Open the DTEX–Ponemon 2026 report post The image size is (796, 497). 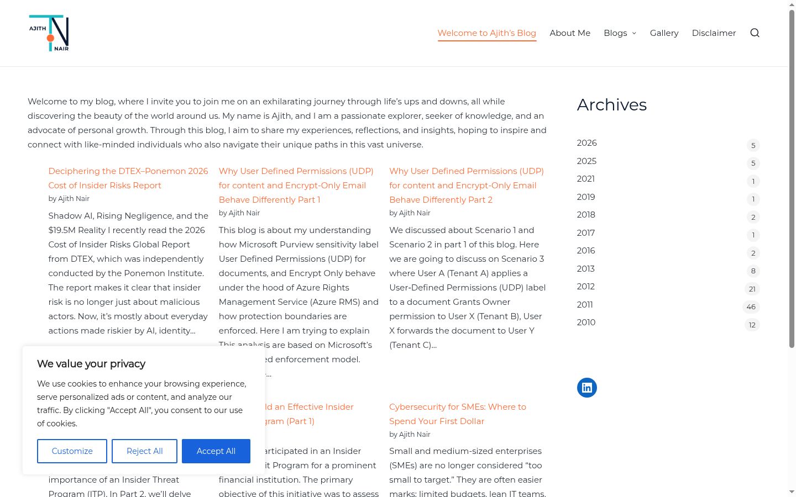(x=128, y=178)
